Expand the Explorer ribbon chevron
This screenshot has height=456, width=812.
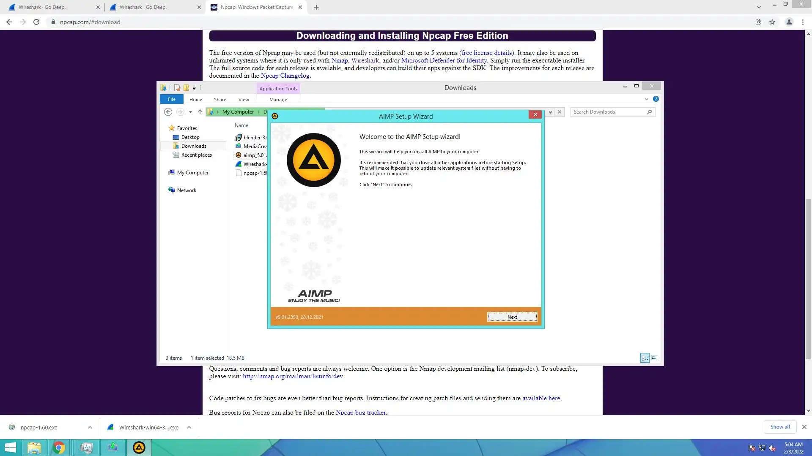point(646,99)
